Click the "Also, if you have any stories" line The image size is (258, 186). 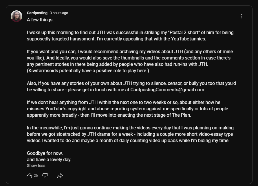tap(131, 83)
